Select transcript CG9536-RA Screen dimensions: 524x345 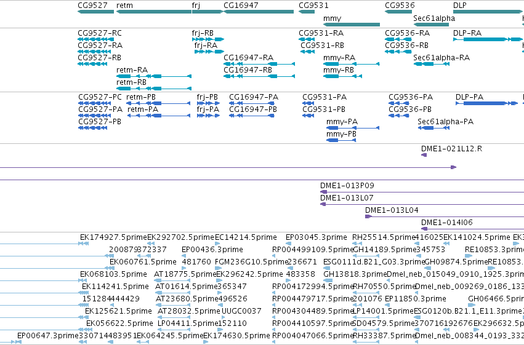point(398,39)
